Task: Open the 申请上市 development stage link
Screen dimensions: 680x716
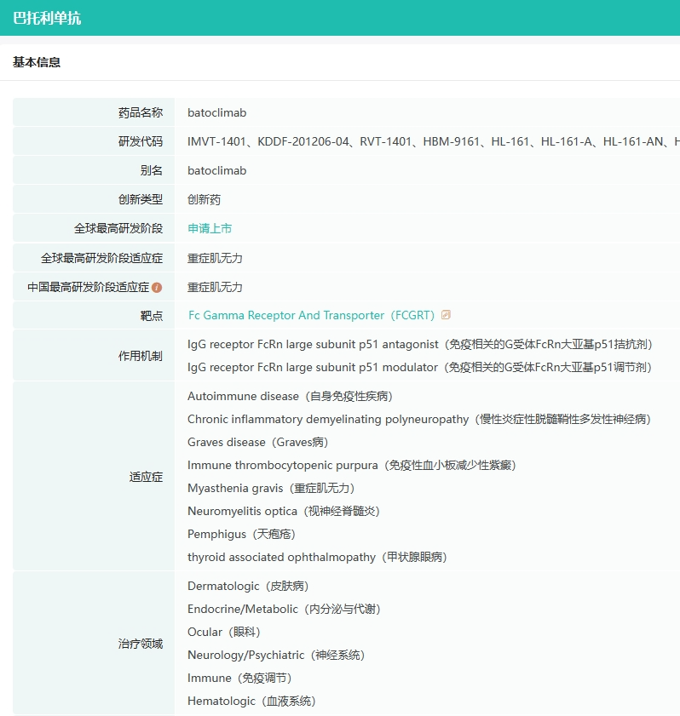Action: point(210,228)
